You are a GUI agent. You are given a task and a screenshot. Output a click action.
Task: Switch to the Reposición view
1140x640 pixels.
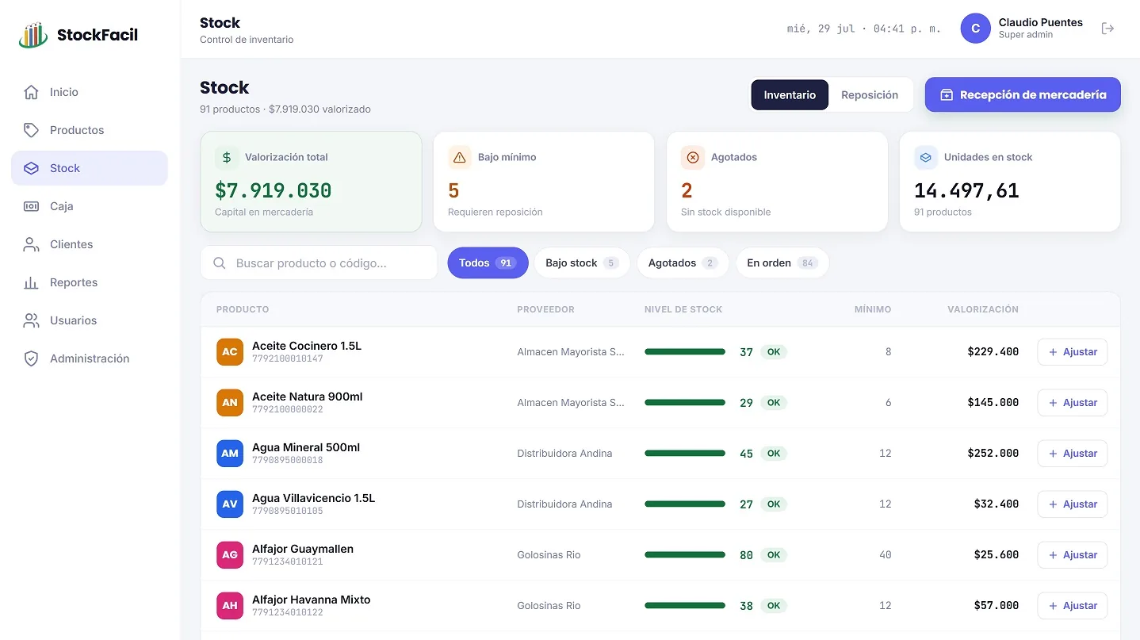tap(870, 95)
